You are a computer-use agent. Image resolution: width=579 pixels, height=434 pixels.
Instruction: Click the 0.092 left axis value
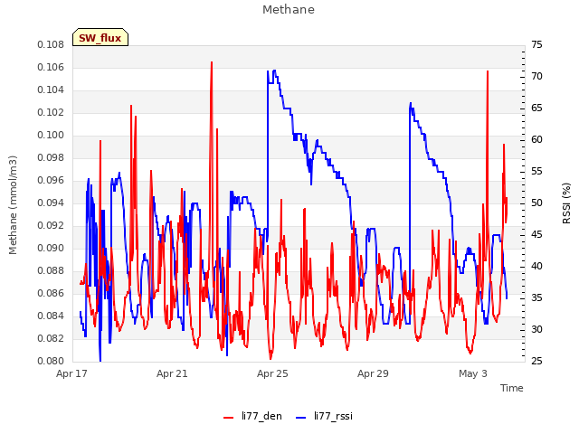[51, 225]
